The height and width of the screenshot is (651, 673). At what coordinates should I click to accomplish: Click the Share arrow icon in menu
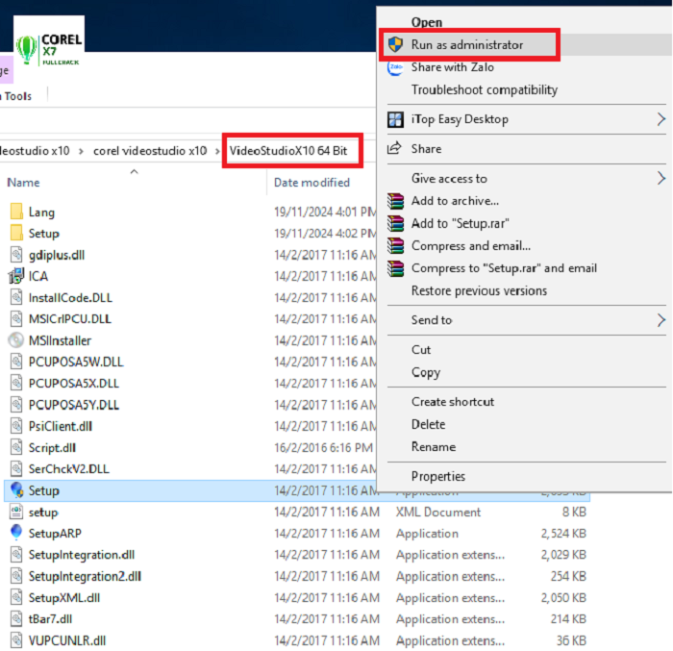point(394,149)
